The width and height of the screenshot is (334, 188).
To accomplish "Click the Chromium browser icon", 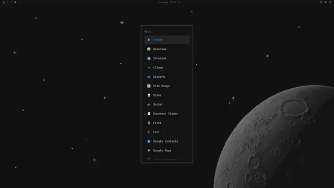I will click(x=149, y=58).
